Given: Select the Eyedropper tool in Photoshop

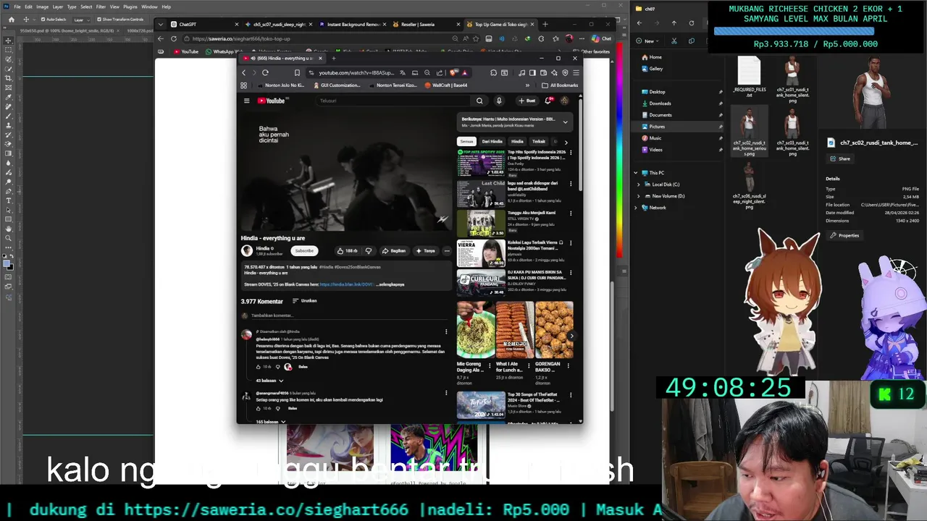Looking at the screenshot, I should point(9,97).
